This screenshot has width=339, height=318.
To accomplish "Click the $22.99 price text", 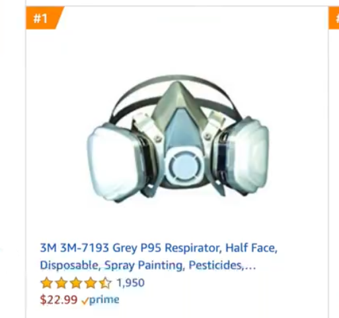I will tap(59, 300).
